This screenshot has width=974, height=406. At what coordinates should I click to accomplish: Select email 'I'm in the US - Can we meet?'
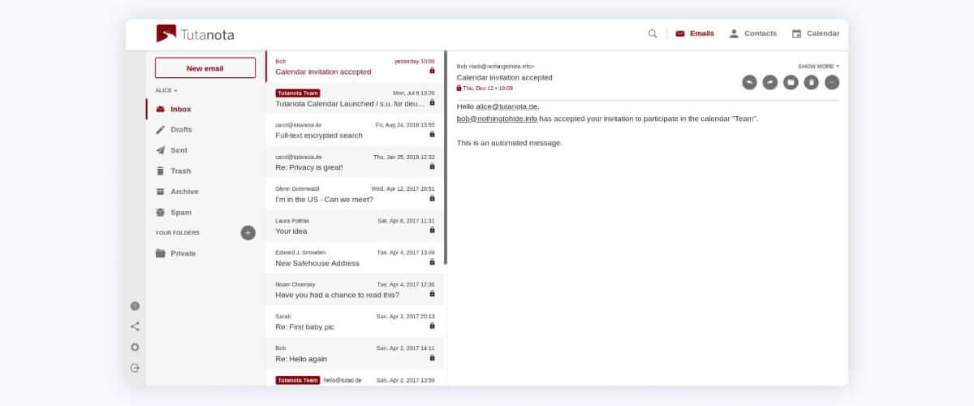pos(355,194)
